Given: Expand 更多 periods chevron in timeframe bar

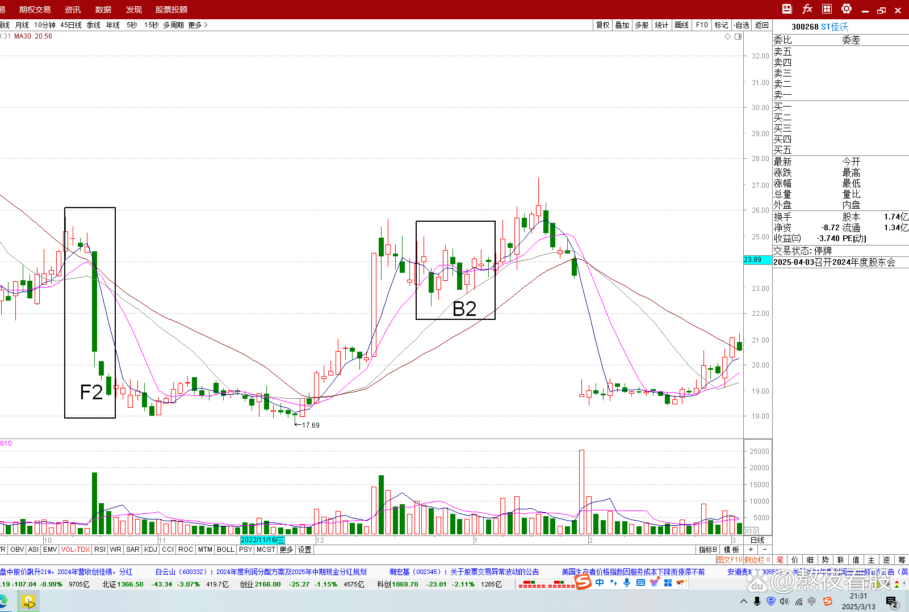Looking at the screenshot, I should coord(198,25).
